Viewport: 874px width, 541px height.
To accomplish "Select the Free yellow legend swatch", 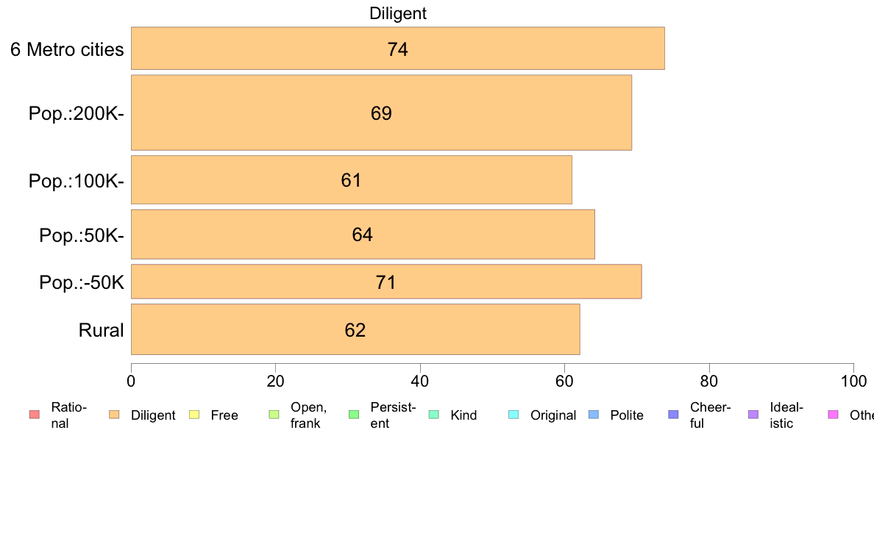I will pyautogui.click(x=194, y=415).
